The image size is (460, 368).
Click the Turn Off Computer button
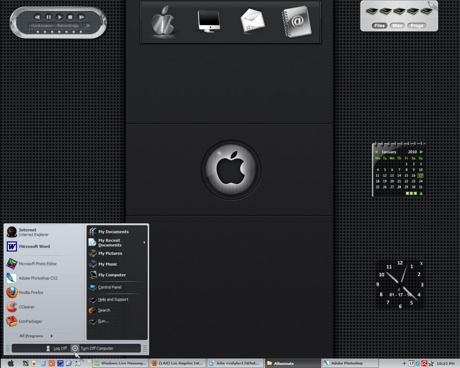pyautogui.click(x=93, y=348)
